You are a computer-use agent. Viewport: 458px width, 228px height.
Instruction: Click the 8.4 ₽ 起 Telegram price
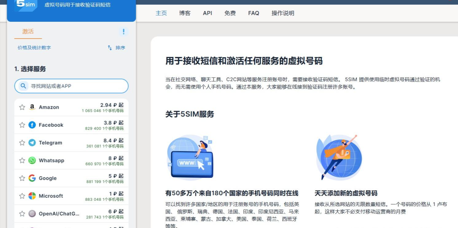[113, 141]
